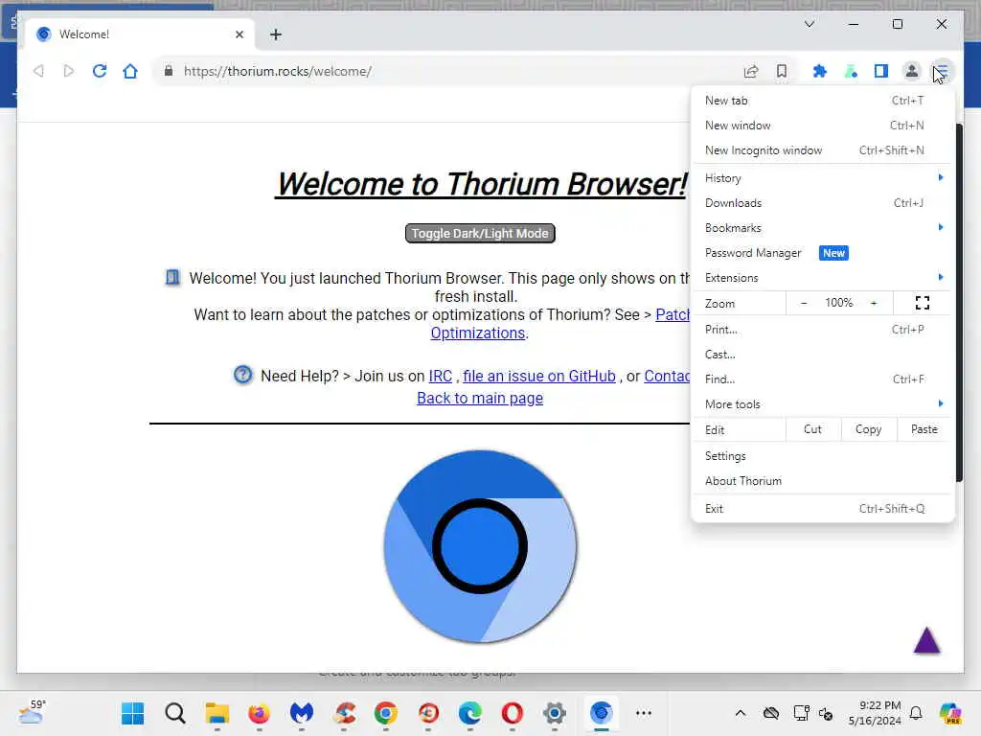Open the tab search chevron
Screen dimensions: 981x736
click(x=809, y=24)
